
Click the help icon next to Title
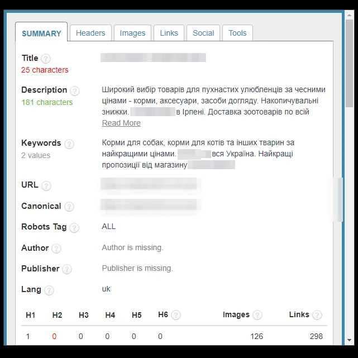[46, 59]
